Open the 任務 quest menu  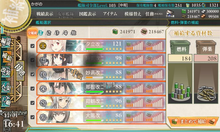[154, 14]
